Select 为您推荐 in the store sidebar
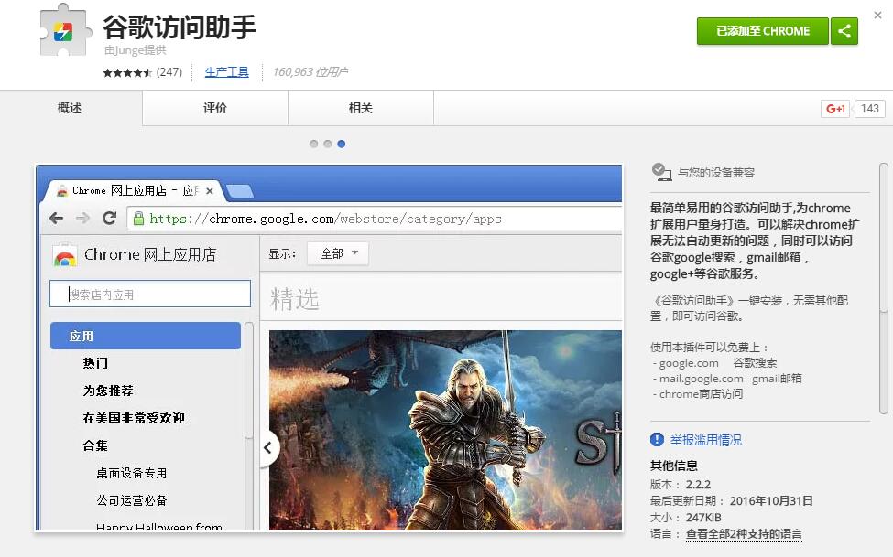Viewport: 893px width, 557px height. coord(108,391)
